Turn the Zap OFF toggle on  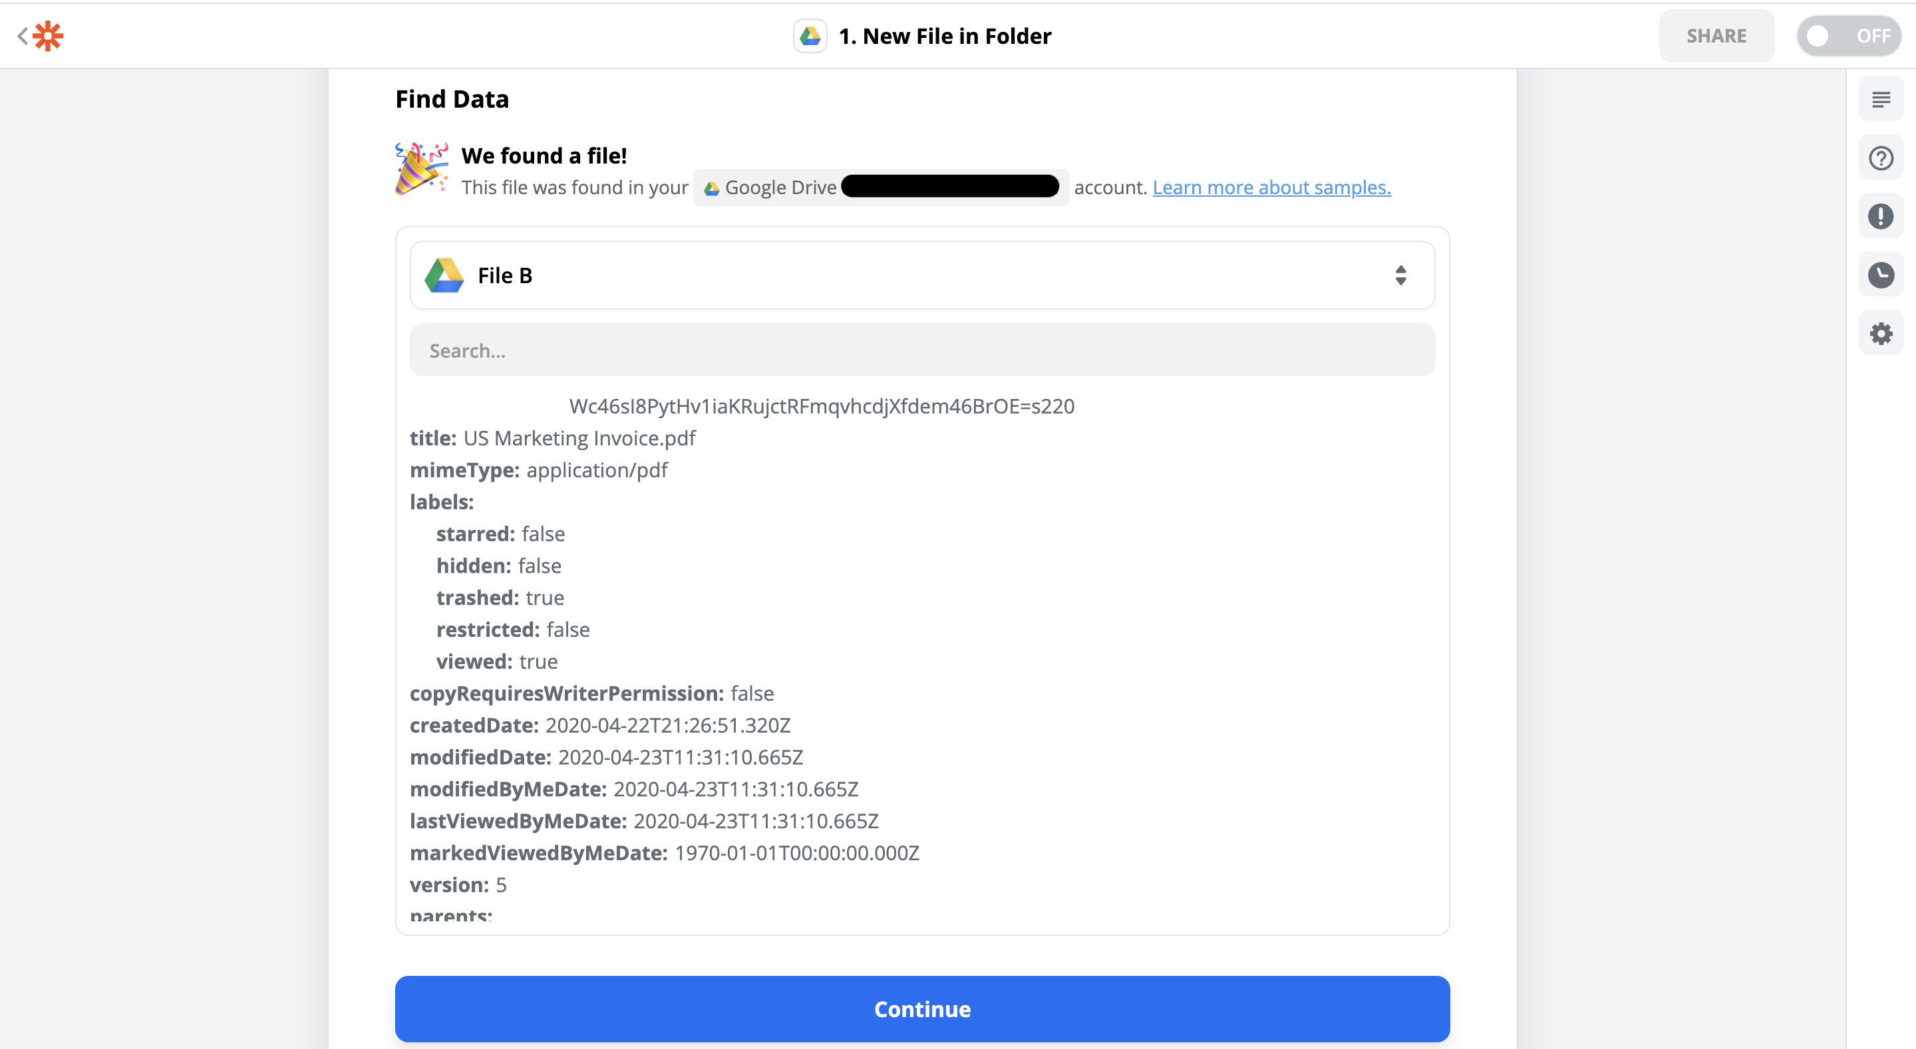click(1847, 36)
